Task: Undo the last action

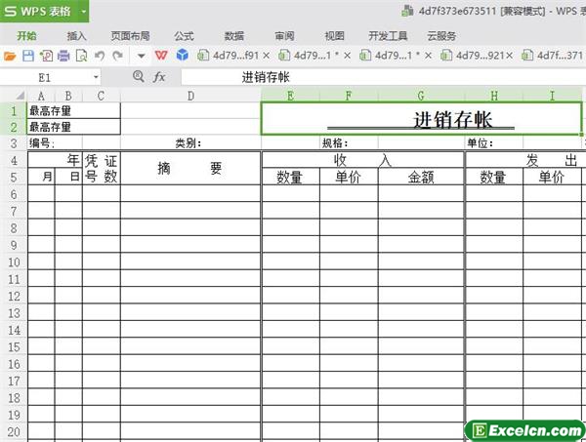Action: click(x=100, y=56)
